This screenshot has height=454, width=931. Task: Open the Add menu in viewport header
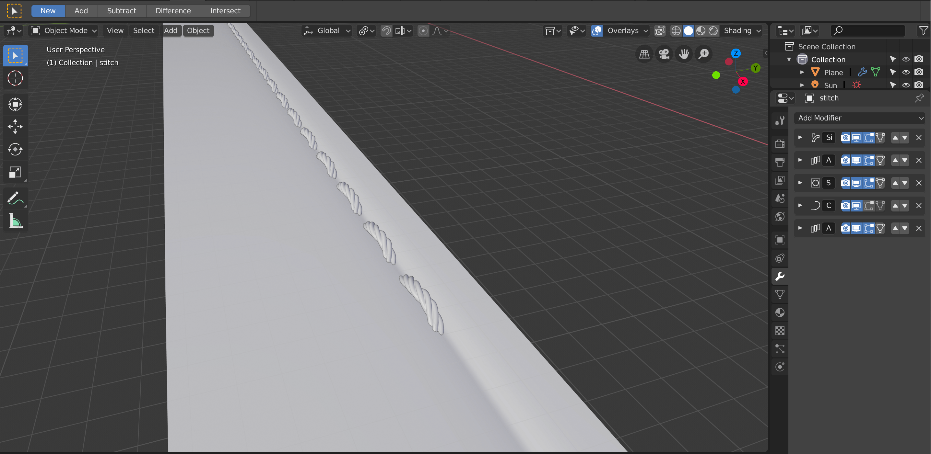[171, 31]
